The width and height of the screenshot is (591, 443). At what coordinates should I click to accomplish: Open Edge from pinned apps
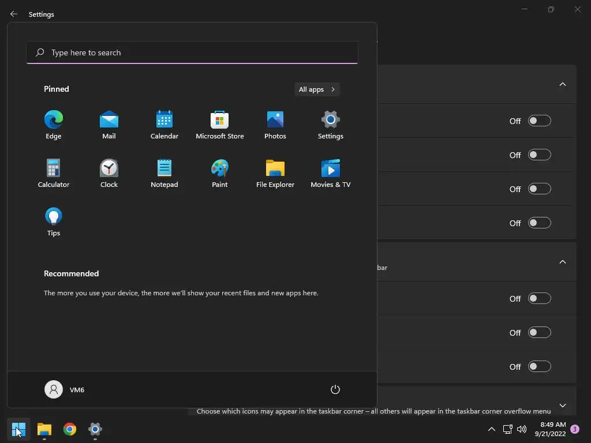54,125
